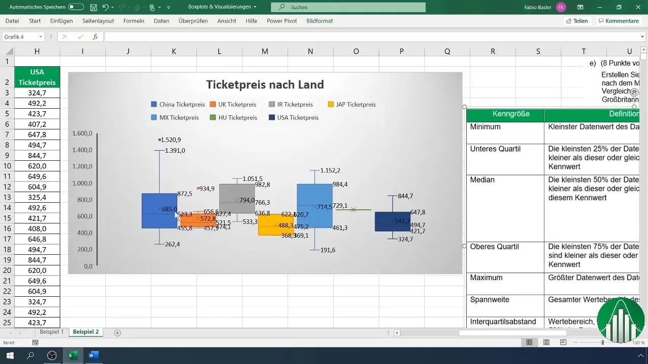
Task: Open the Power Pivot tab
Action: pos(282,21)
